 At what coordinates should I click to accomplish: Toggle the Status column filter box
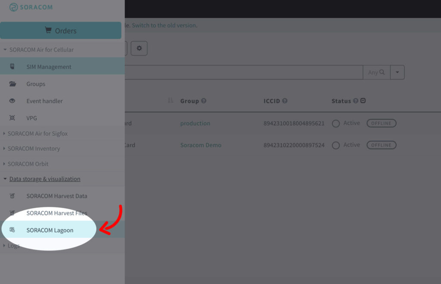click(x=363, y=101)
